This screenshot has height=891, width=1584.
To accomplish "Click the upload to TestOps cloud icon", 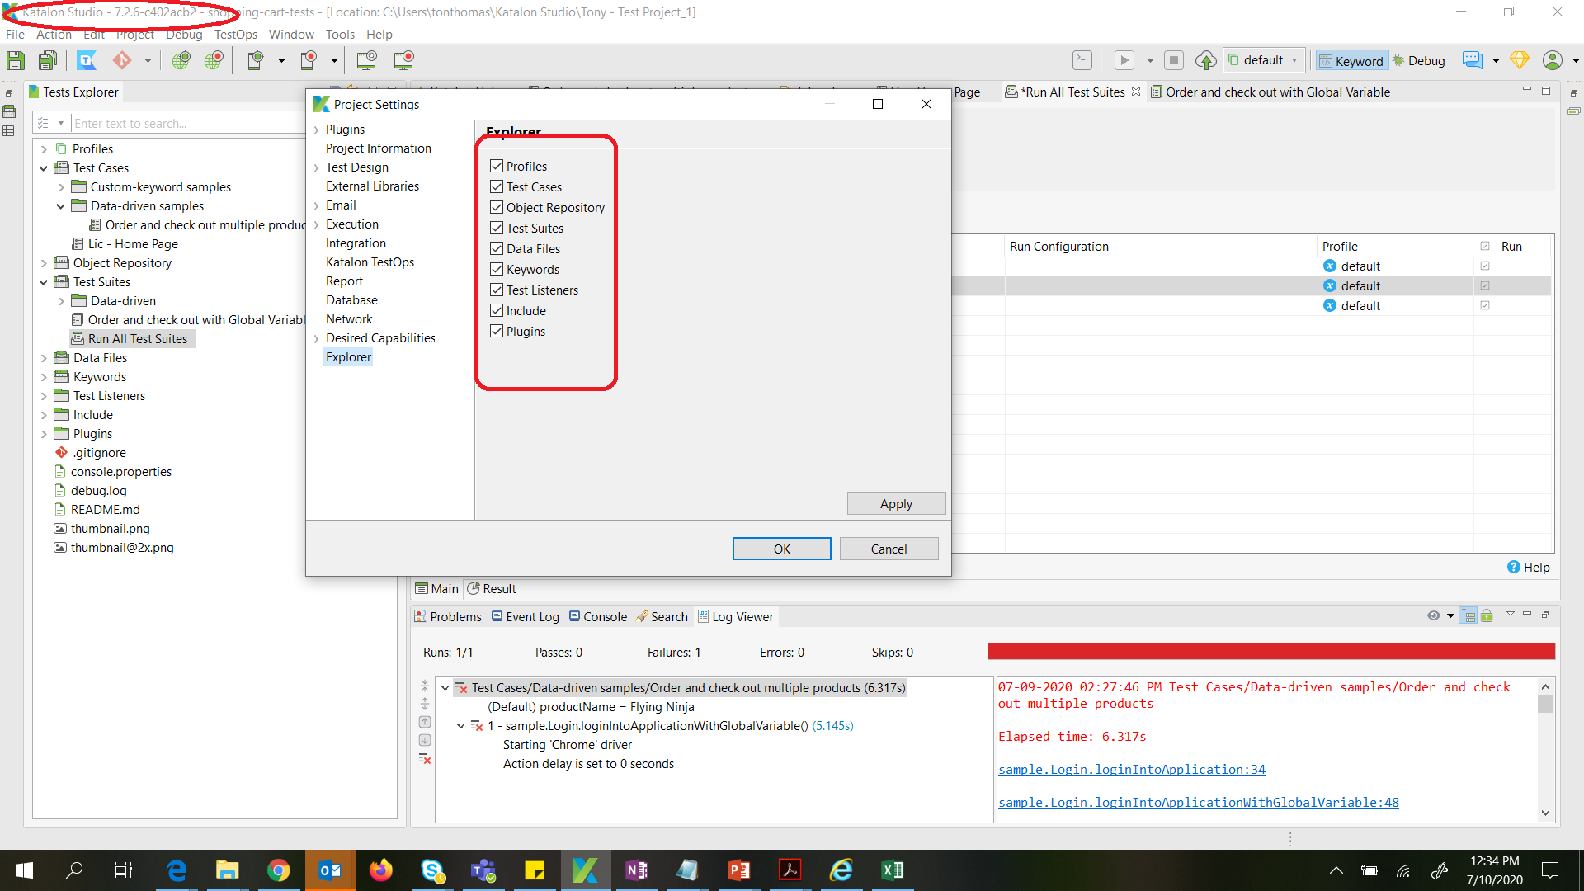I will 1205,60.
